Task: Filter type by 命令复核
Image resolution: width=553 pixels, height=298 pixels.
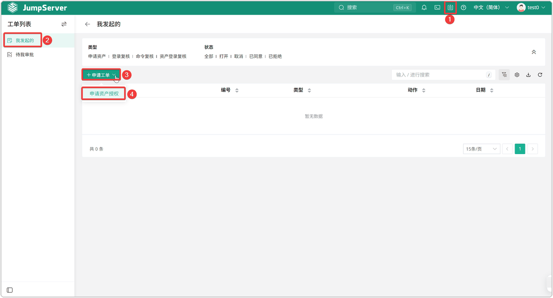Action: (144, 57)
